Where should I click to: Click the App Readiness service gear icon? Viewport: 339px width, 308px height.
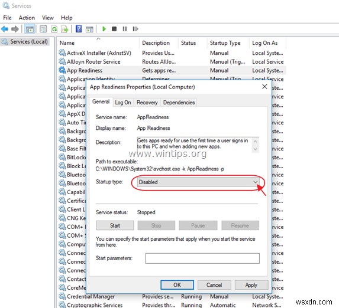(62, 70)
